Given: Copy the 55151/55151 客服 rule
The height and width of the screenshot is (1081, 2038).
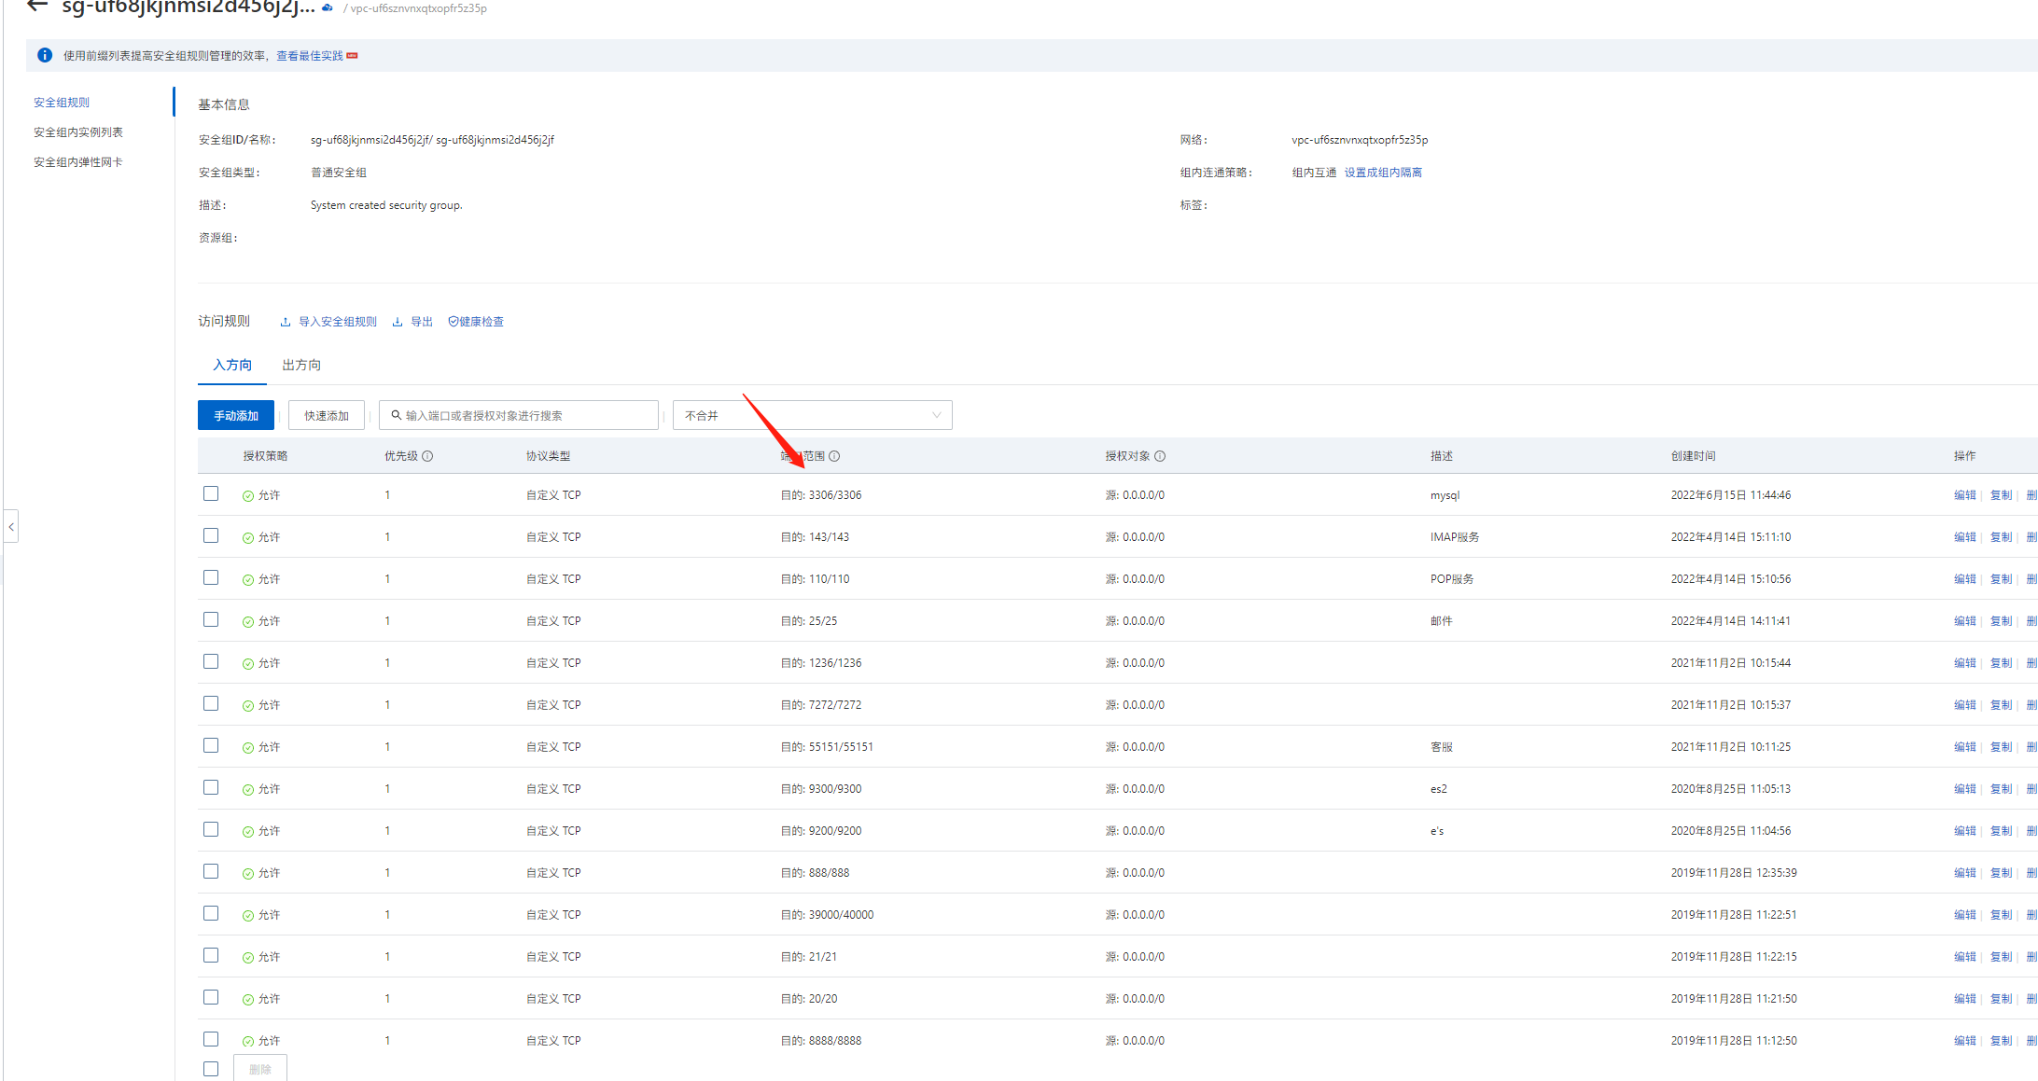Looking at the screenshot, I should click(x=2001, y=747).
